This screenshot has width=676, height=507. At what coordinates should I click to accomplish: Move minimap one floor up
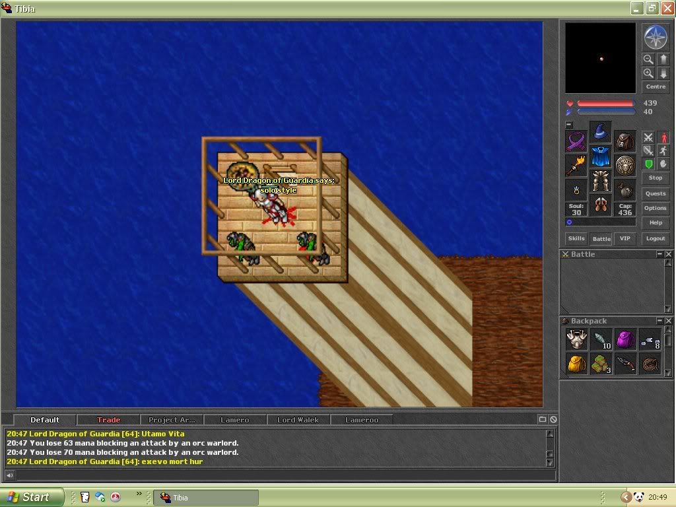663,59
